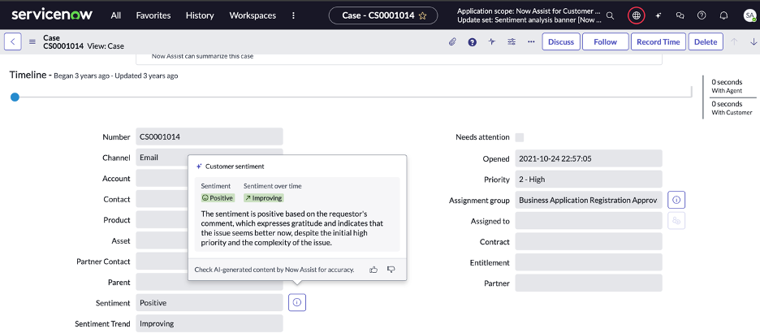
Task: Click the Opened date field
Action: click(589, 158)
